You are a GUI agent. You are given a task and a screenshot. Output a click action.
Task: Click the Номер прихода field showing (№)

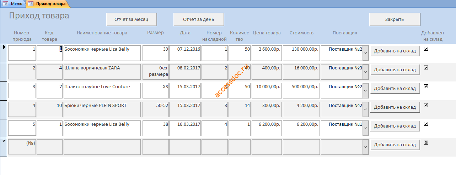click(x=22, y=147)
